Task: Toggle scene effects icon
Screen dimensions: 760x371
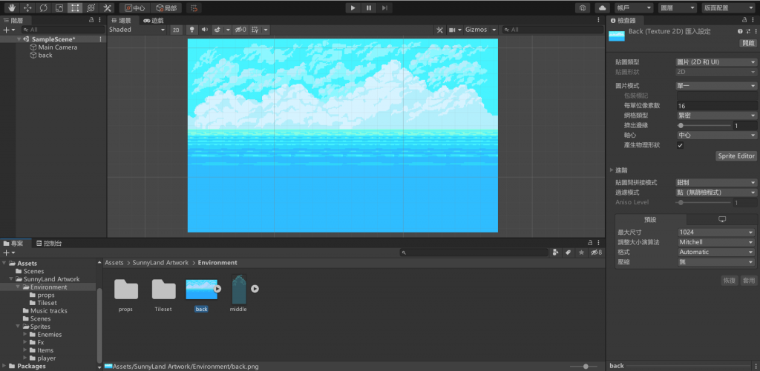Action: click(x=217, y=30)
